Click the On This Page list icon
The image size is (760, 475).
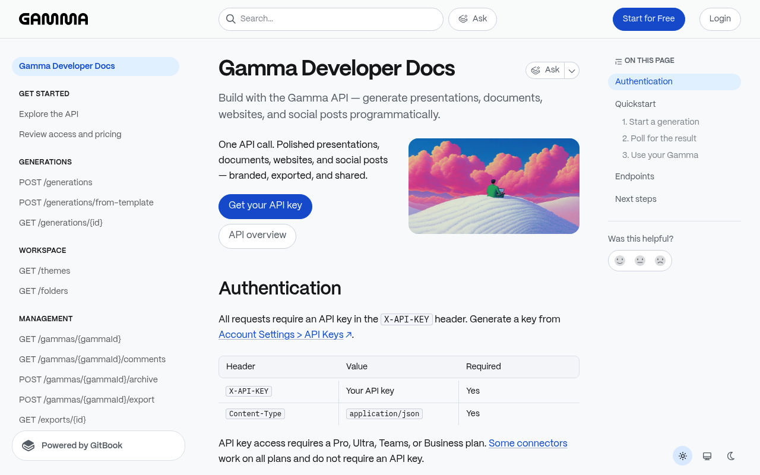coord(619,61)
